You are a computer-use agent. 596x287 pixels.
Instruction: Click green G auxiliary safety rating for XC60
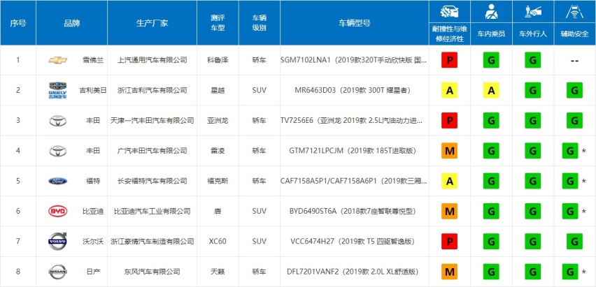tap(575, 242)
